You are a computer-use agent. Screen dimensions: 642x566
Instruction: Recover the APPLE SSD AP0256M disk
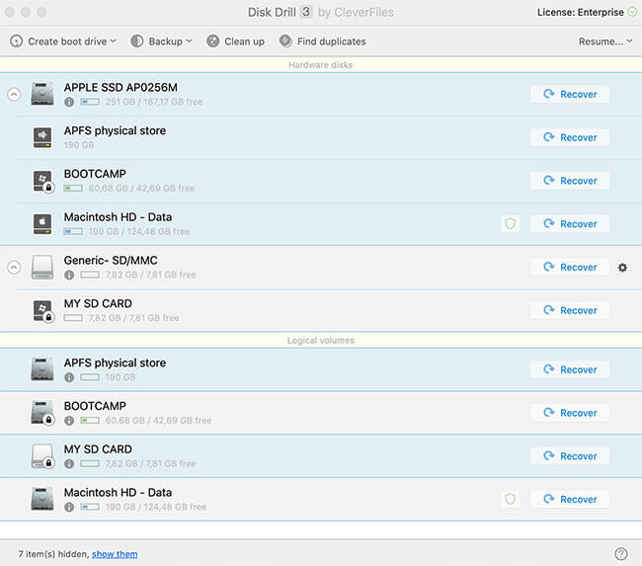570,94
